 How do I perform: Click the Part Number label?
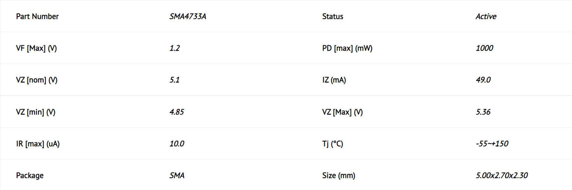[37, 16]
